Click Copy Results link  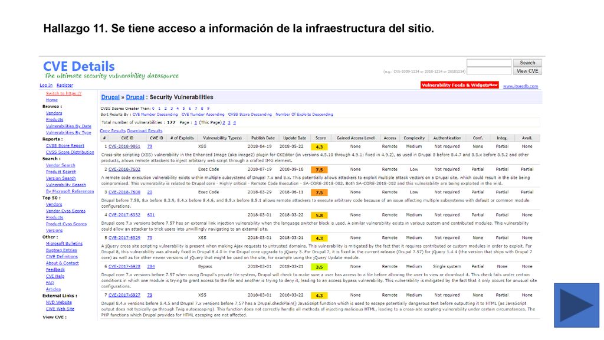pos(113,131)
